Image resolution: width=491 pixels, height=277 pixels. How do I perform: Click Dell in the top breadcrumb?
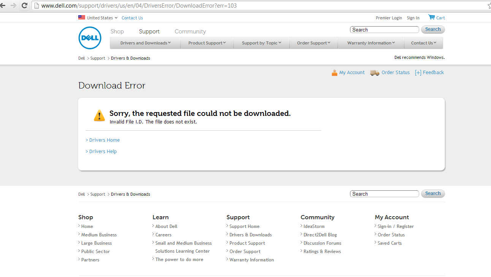click(82, 58)
